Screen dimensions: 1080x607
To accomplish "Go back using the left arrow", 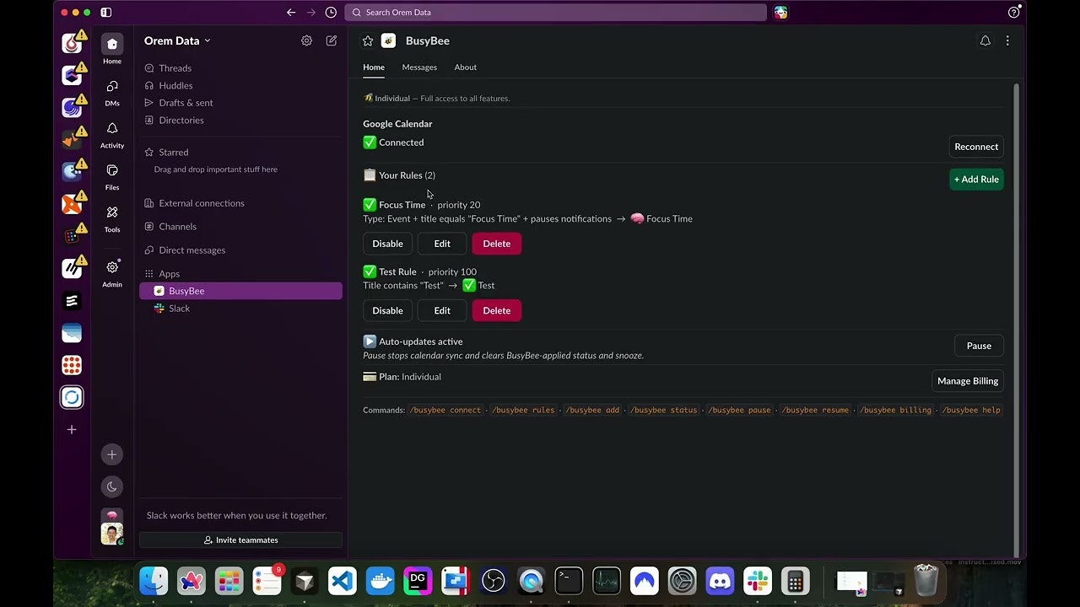I will click(x=291, y=13).
